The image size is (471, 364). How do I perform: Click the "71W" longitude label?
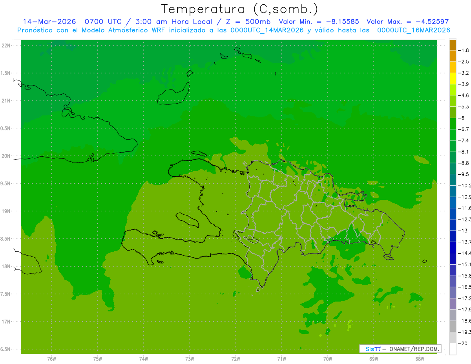[281, 359]
